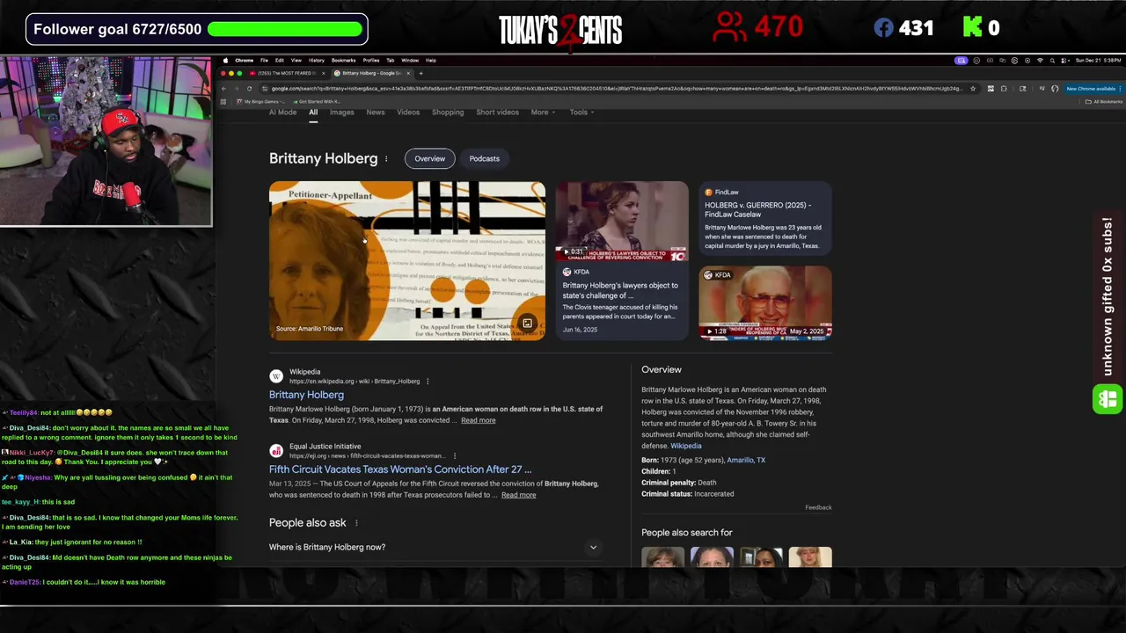Click Wikipedia source link in Overview panel
The image size is (1126, 633).
click(x=686, y=446)
